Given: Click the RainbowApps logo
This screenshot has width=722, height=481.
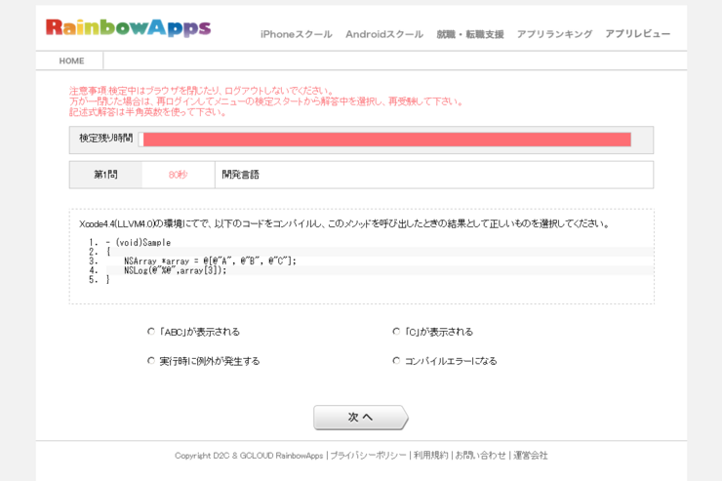Looking at the screenshot, I should 128,27.
